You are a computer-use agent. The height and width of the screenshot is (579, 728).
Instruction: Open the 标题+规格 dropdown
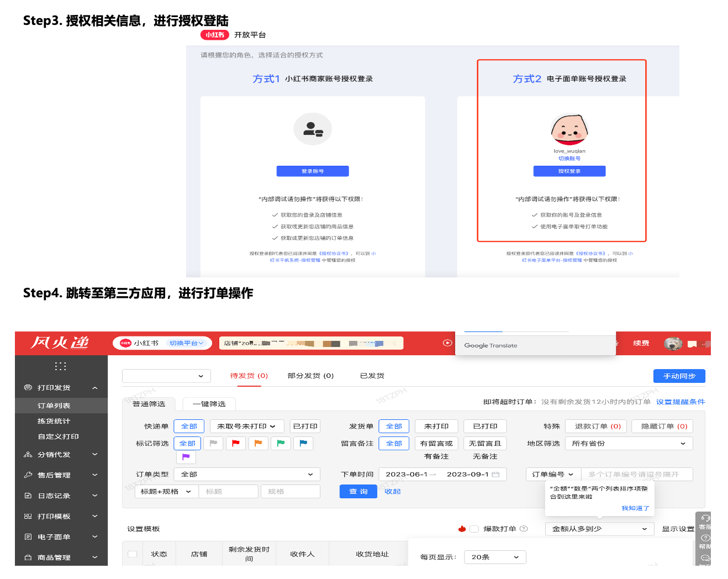click(166, 492)
